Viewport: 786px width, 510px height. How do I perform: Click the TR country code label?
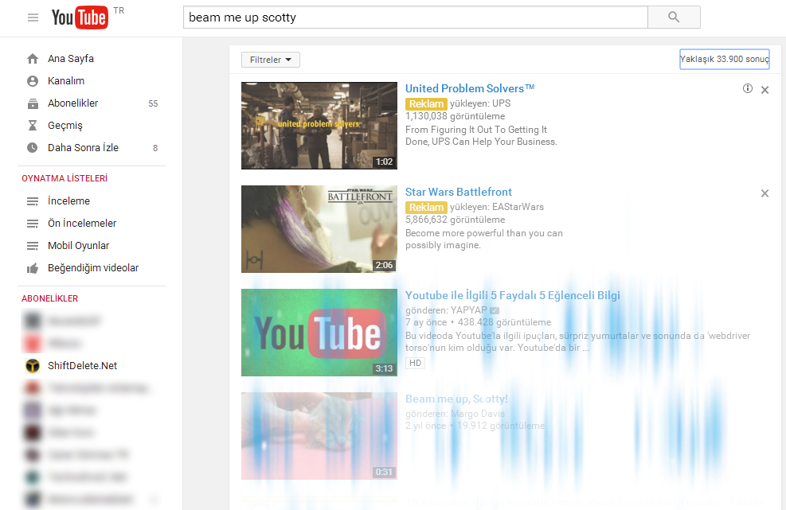click(x=119, y=10)
